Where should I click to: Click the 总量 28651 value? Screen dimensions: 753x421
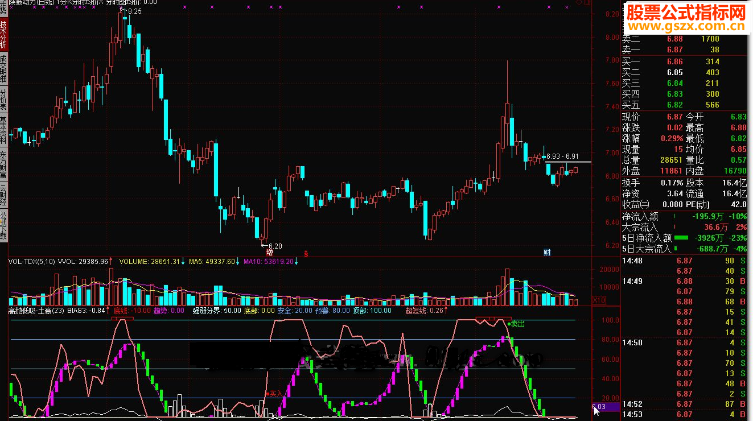[x=671, y=160]
